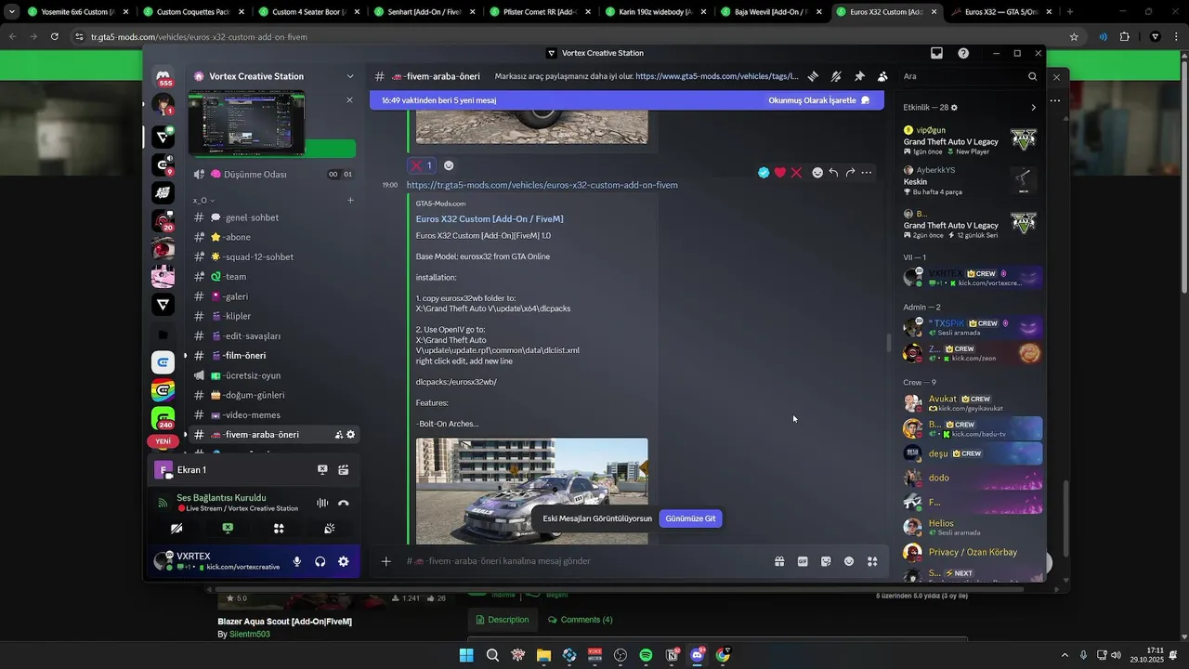Toggle screen share green button
This screenshot has width=1189, height=669.
[x=228, y=529]
